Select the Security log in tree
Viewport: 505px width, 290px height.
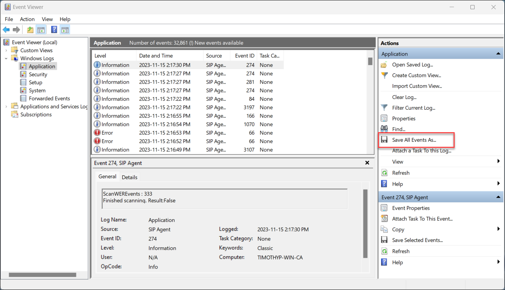38,74
